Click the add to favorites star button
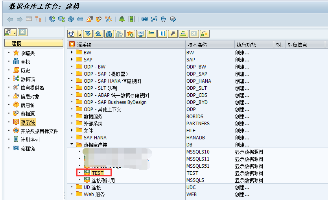The image size is (328, 200). [x=130, y=34]
